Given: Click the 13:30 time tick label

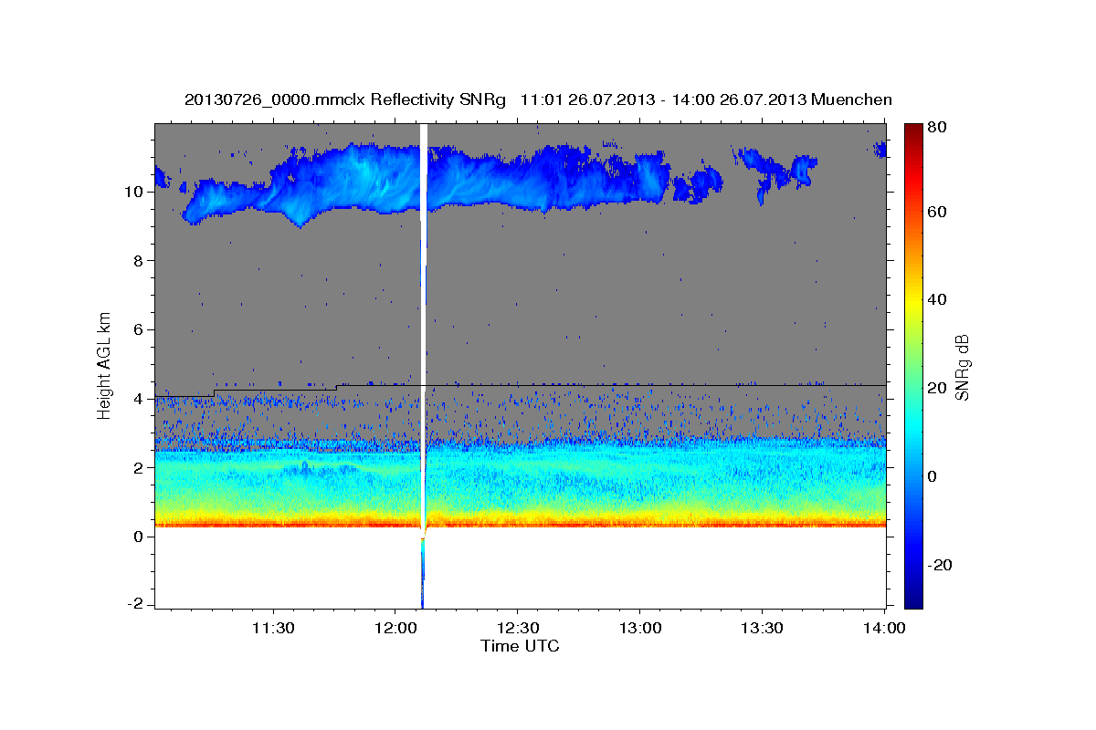Looking at the screenshot, I should [763, 629].
